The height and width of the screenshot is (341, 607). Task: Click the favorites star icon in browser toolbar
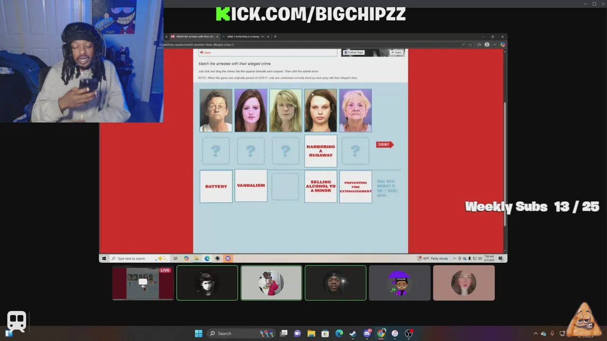point(470,45)
